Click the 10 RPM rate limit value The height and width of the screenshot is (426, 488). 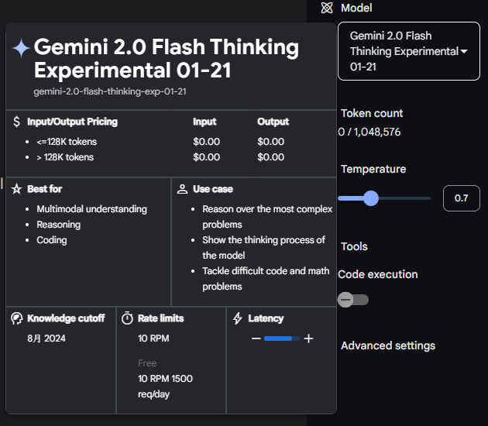[x=153, y=338]
